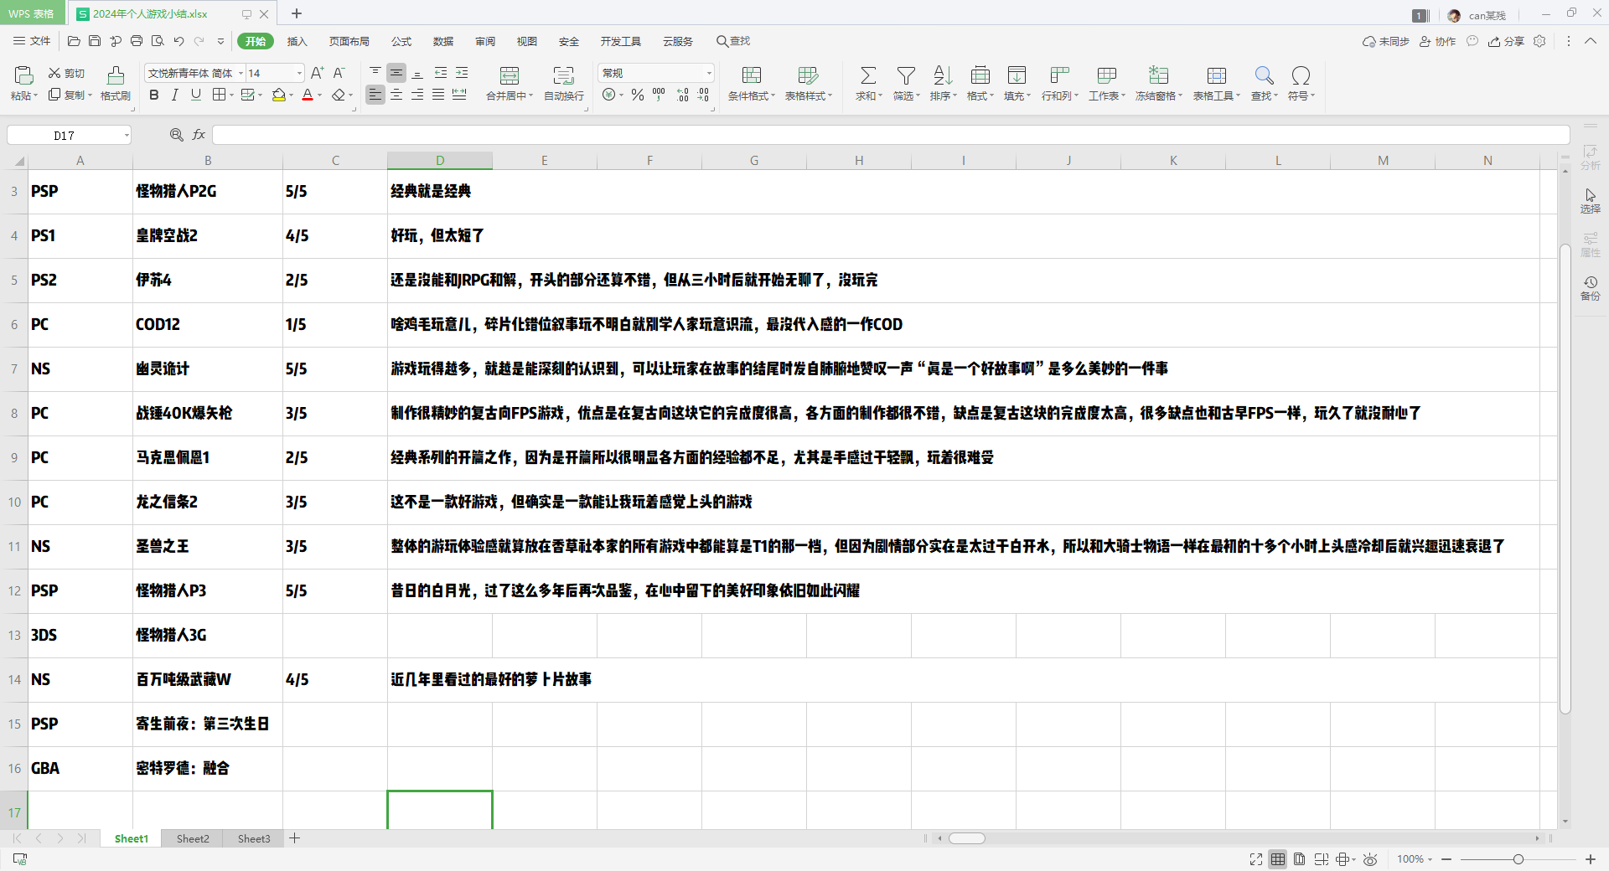
Task: Open the zoom percentage 100% dropdown
Action: click(x=1415, y=859)
